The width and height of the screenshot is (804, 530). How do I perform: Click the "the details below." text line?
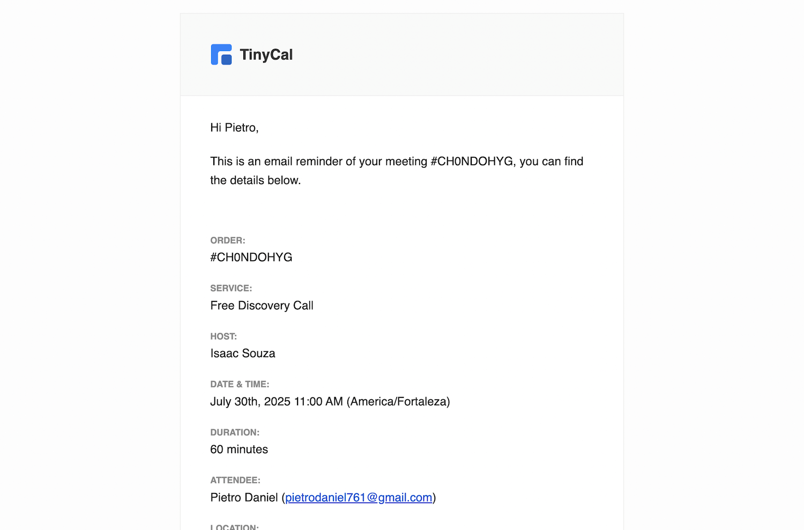tap(255, 180)
